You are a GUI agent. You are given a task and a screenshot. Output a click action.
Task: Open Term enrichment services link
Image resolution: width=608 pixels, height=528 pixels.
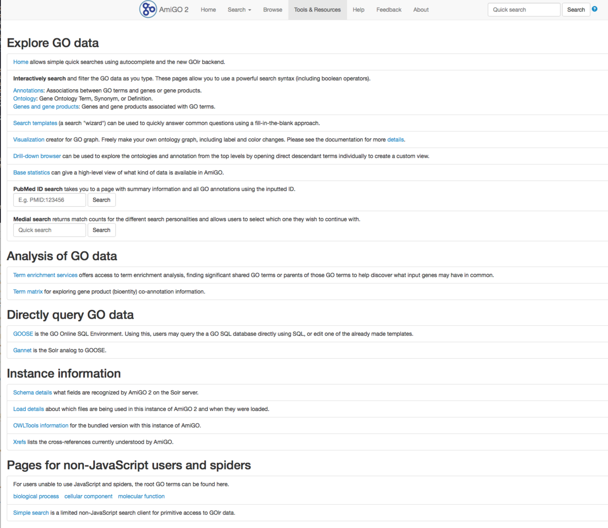[x=45, y=275]
